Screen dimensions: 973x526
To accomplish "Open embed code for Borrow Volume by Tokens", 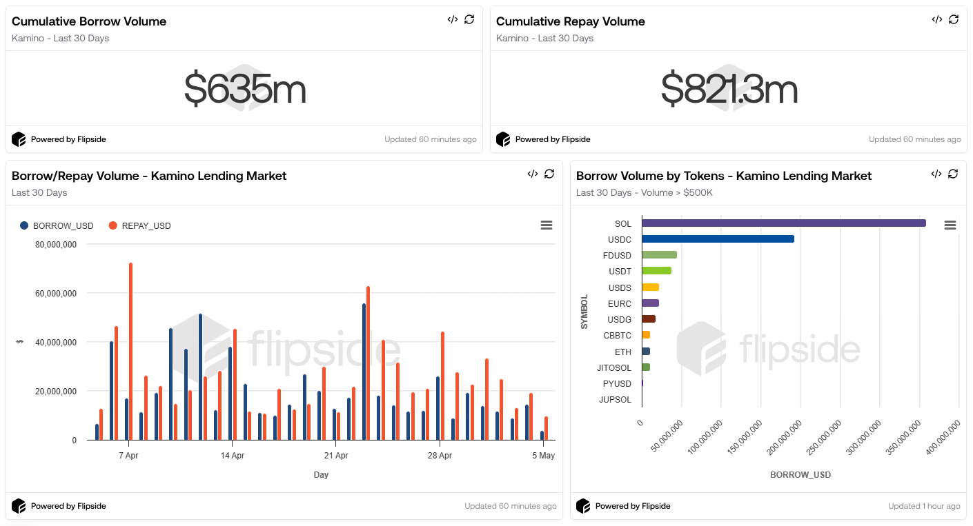I will [x=936, y=174].
